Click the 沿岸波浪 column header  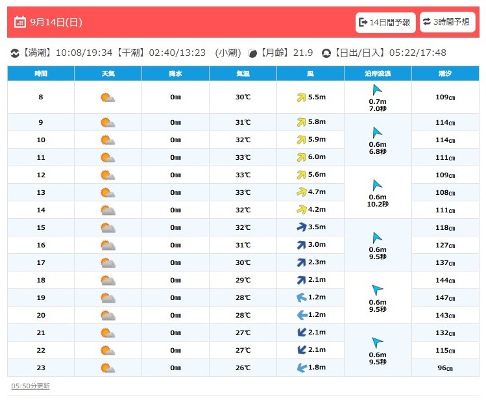click(378, 73)
